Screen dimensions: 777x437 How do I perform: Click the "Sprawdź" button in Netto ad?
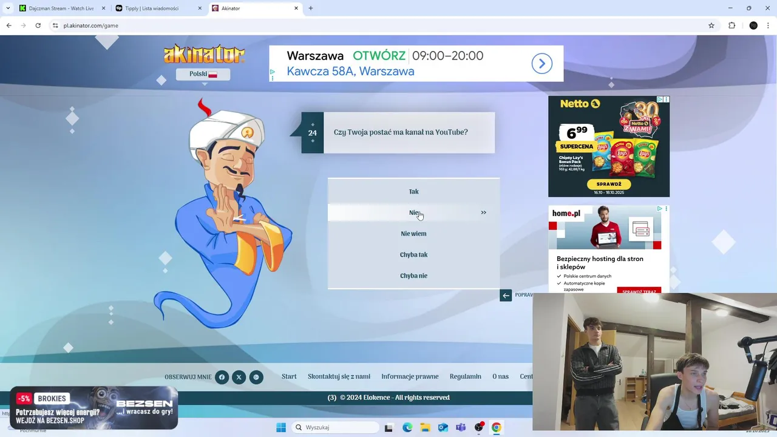tap(609, 184)
